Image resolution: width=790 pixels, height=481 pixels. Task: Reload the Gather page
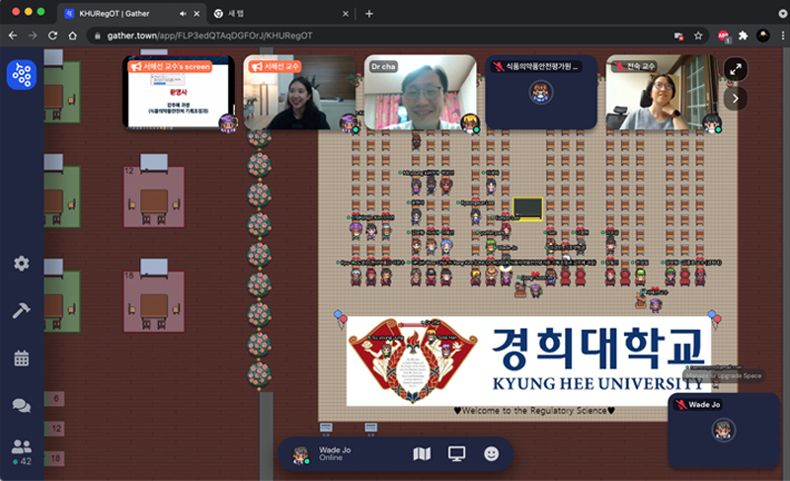52,36
